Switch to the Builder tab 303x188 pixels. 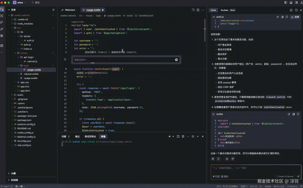pyautogui.click(x=225, y=10)
